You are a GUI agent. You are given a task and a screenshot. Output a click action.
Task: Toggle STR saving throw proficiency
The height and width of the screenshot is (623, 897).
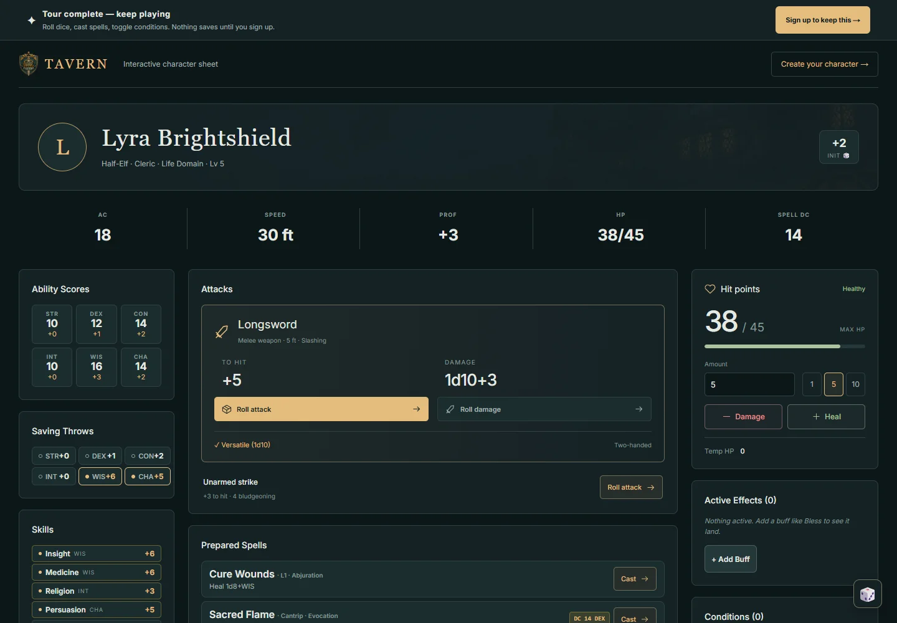(x=54, y=456)
